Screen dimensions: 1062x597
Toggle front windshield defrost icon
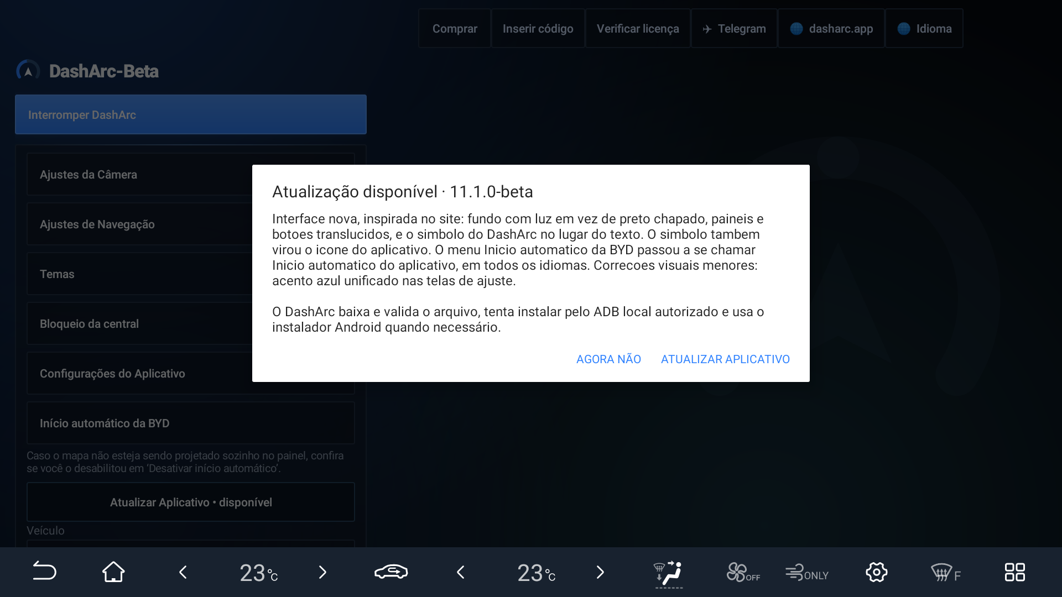[x=945, y=572]
